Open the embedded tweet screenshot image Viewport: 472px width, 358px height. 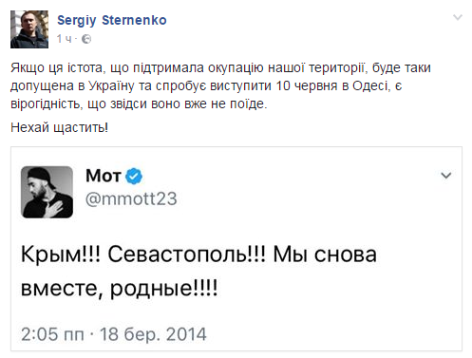[236, 249]
